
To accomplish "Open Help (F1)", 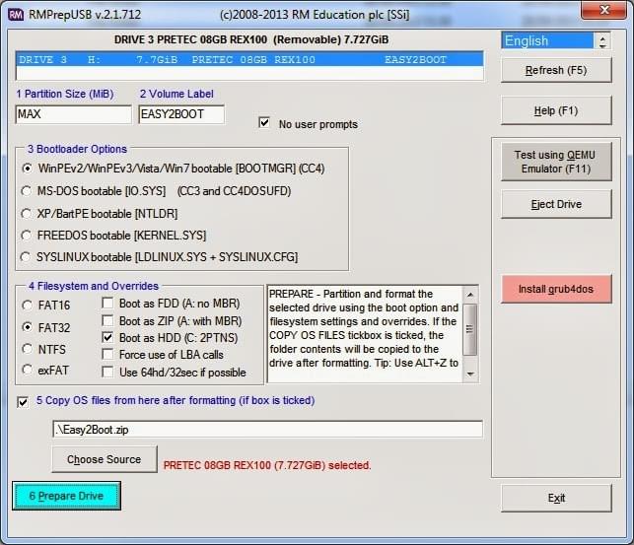I will coord(556,110).
